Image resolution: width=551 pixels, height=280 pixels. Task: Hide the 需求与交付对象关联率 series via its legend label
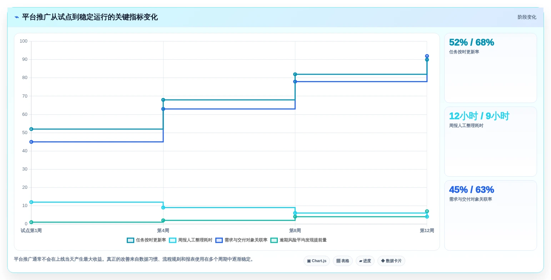(246, 240)
